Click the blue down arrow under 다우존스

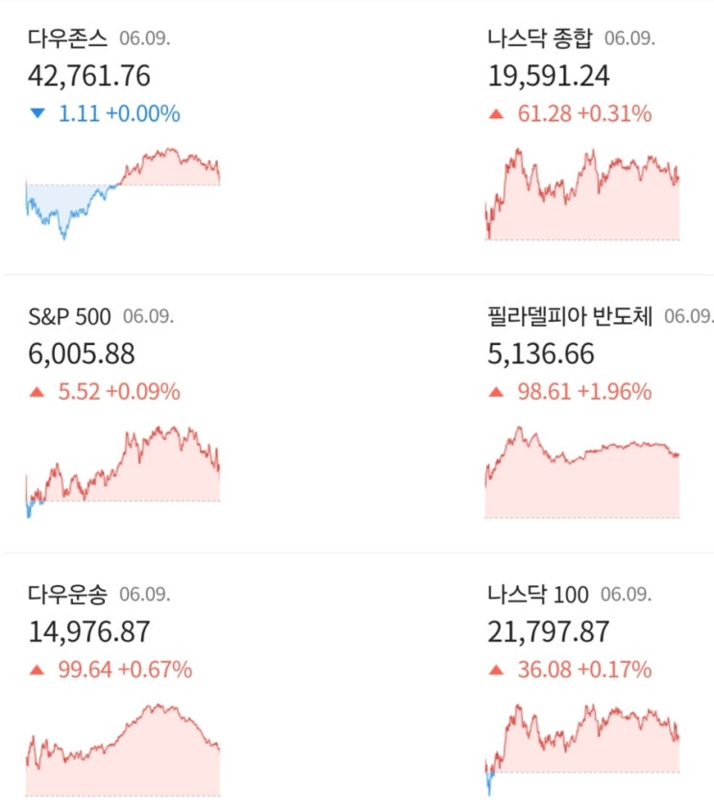tap(37, 114)
